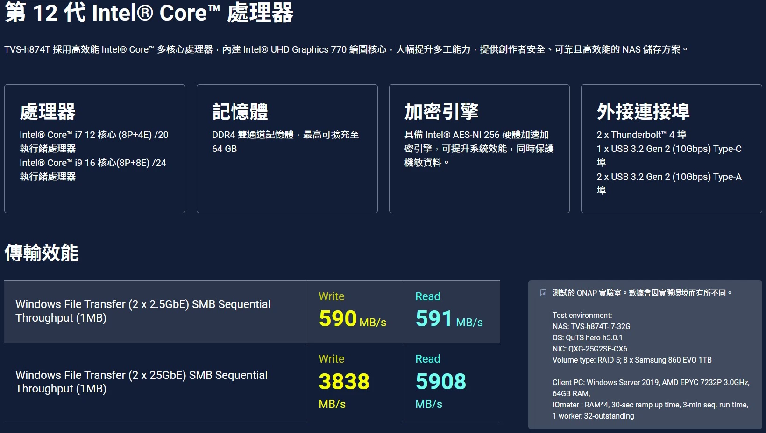766x433 pixels.
Task: Click the IOmeter : RAM*4 test settings line
Action: (650, 410)
